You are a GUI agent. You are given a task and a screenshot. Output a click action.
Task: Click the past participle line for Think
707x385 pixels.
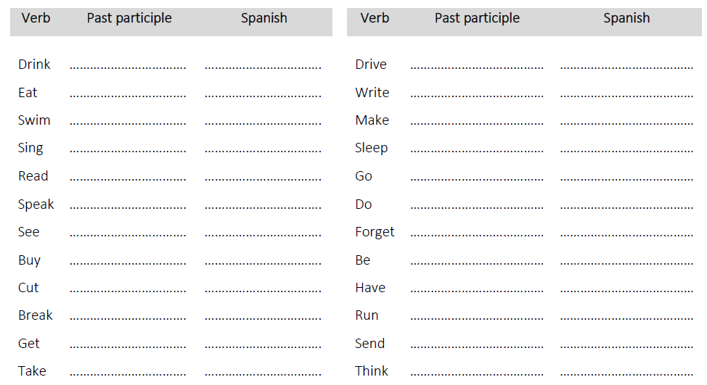point(476,373)
